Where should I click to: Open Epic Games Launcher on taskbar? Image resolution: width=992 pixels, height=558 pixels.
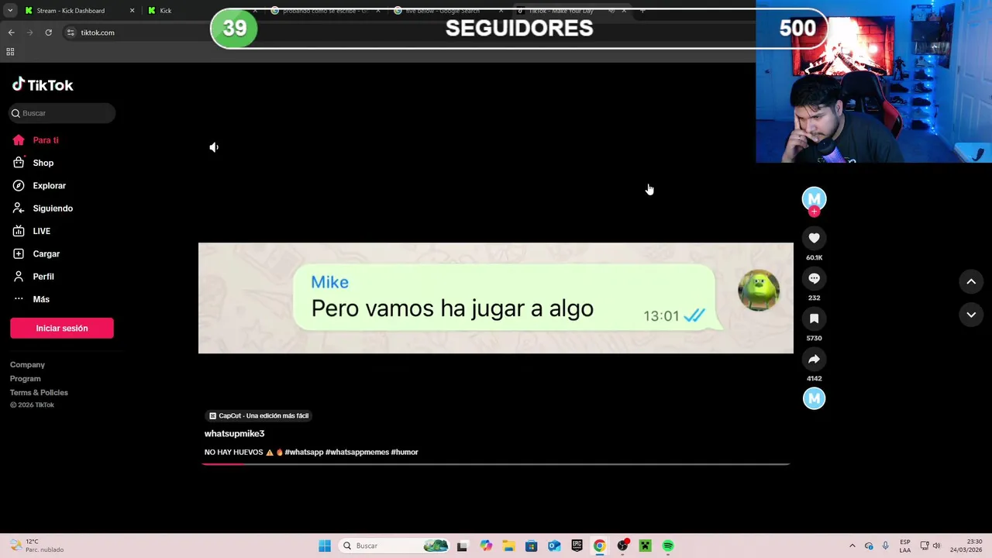tap(577, 546)
